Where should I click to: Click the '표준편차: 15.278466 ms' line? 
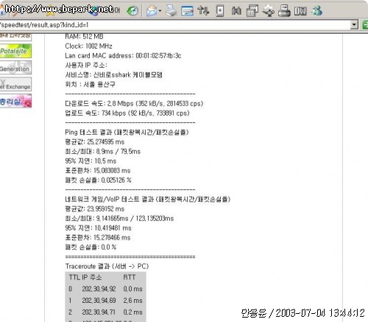[x=98, y=238]
